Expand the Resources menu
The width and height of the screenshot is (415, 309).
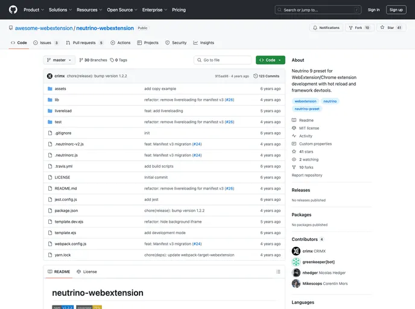pos(89,10)
